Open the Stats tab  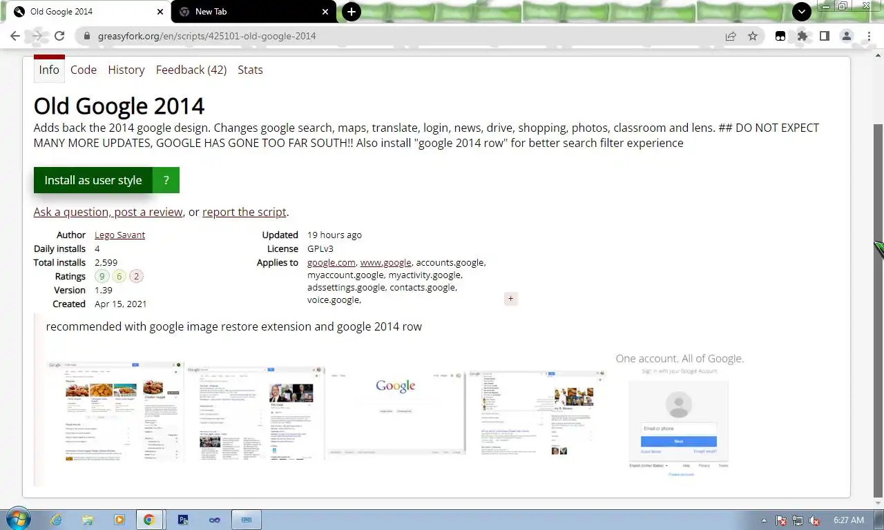[x=250, y=70]
